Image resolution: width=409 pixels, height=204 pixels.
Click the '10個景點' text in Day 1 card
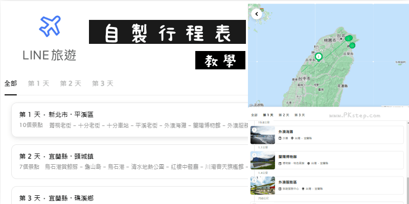[31, 125]
